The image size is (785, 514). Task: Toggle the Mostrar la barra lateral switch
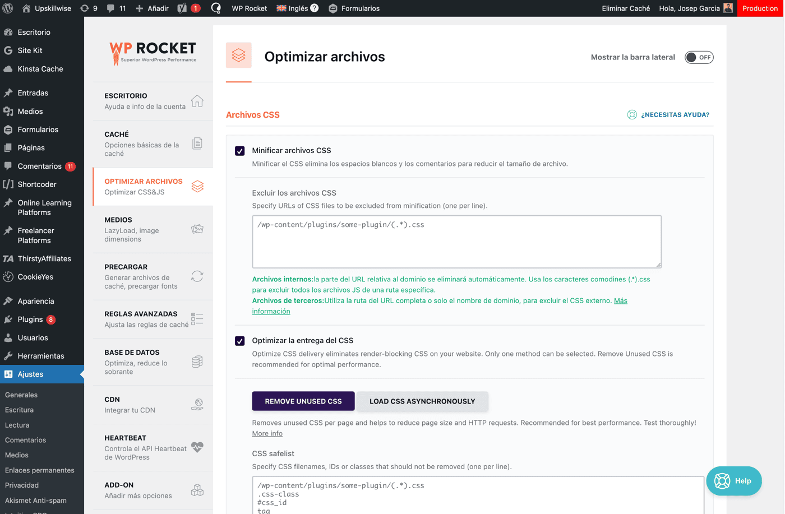(699, 57)
